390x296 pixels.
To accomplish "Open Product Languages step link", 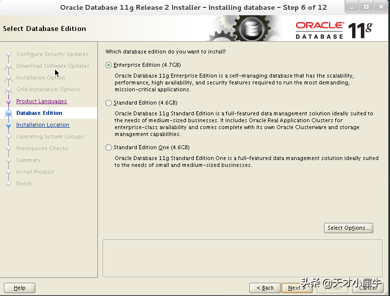I will tap(41, 101).
